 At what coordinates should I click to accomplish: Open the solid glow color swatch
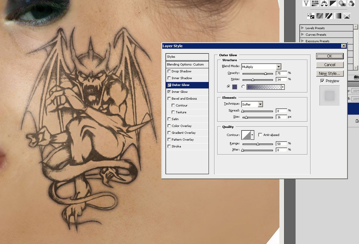pyautogui.click(x=234, y=87)
